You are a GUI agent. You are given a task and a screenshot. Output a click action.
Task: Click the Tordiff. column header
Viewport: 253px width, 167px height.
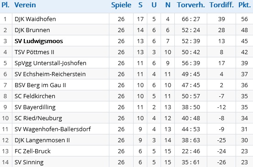(x=221, y=5)
